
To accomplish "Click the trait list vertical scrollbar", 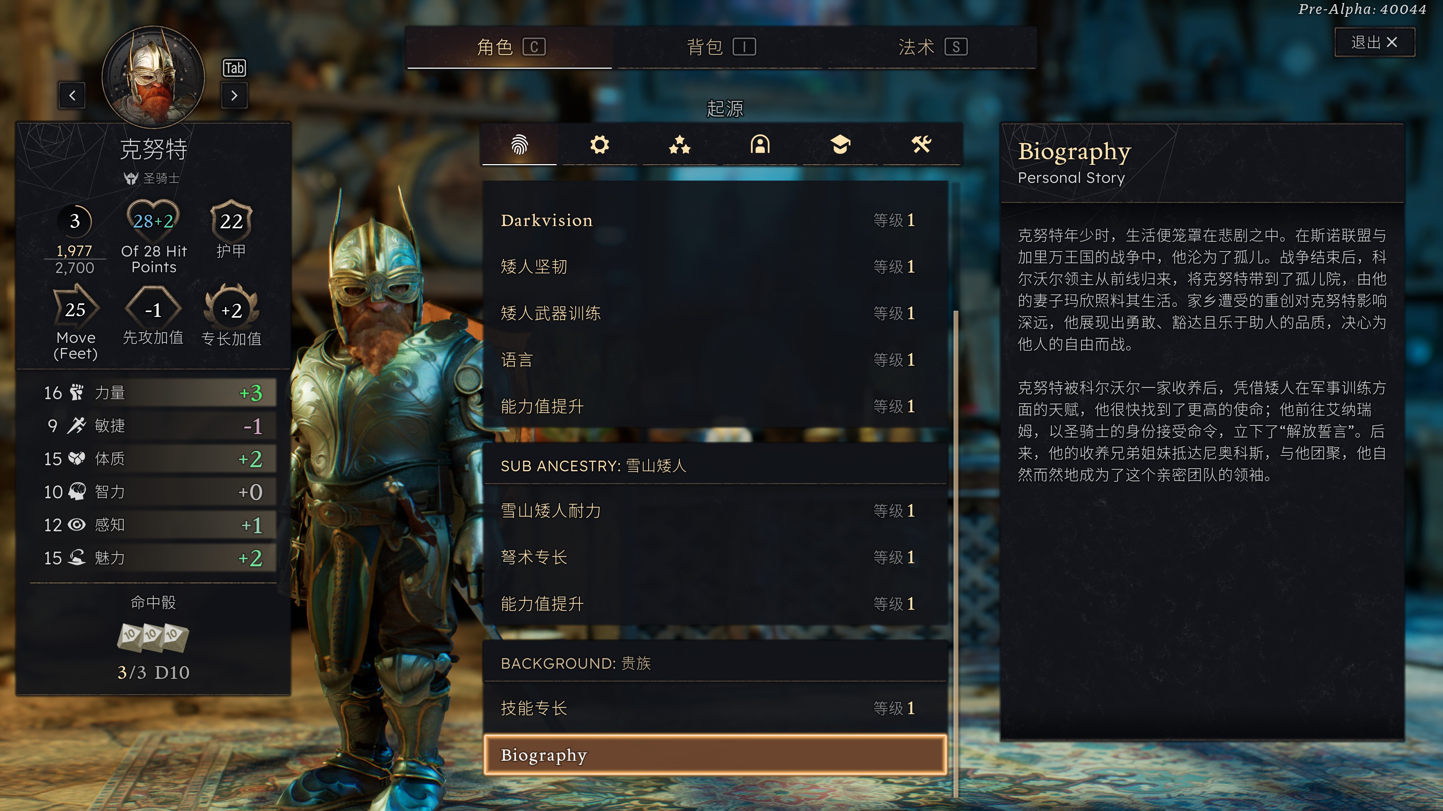I will [956, 554].
